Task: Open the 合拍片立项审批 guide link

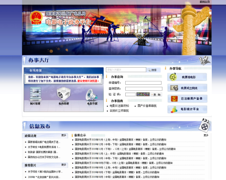Action: pos(120,111)
